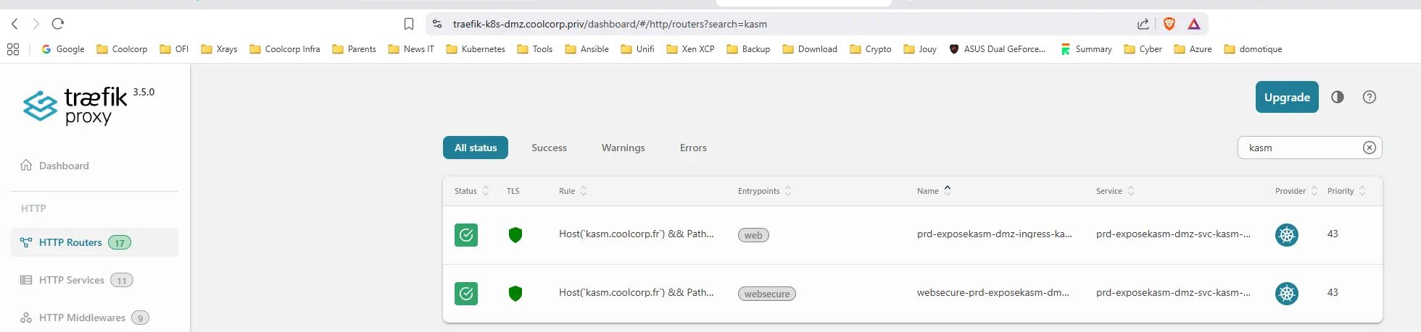Click the Upgrade button
The image size is (1421, 332).
point(1287,97)
